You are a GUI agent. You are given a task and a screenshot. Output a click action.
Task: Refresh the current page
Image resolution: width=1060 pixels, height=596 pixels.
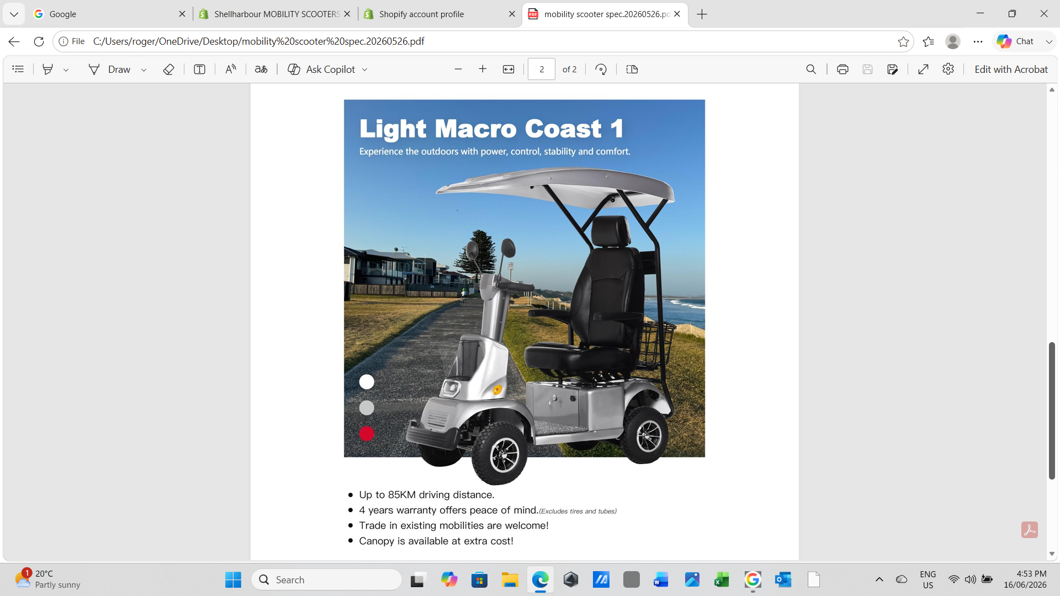click(39, 41)
